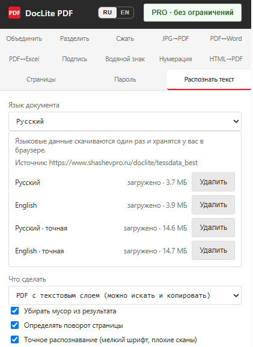Delete the English language data

pos(213,205)
